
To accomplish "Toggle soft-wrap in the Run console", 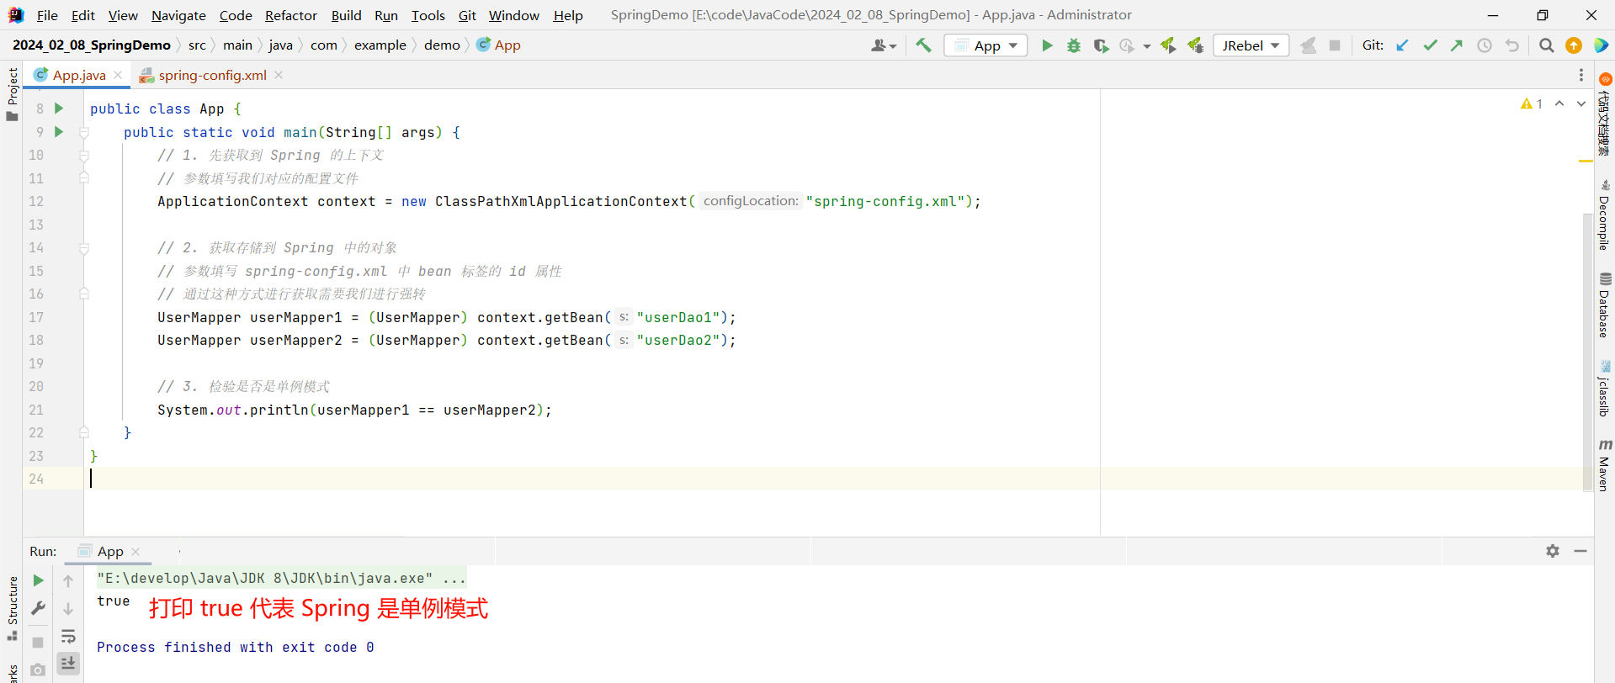I will (68, 637).
